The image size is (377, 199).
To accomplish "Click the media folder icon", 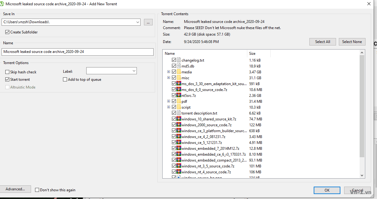I will pyautogui.click(x=179, y=72).
